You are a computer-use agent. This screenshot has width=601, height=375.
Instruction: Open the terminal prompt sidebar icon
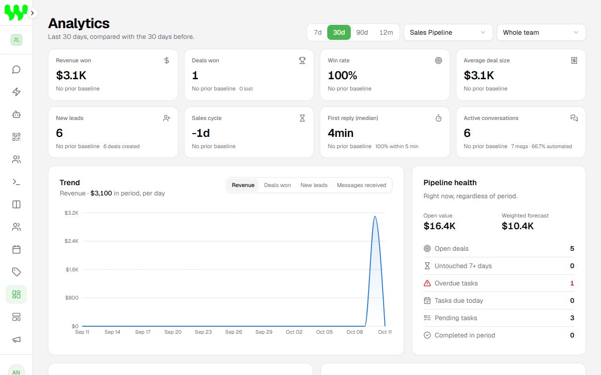[x=16, y=182]
